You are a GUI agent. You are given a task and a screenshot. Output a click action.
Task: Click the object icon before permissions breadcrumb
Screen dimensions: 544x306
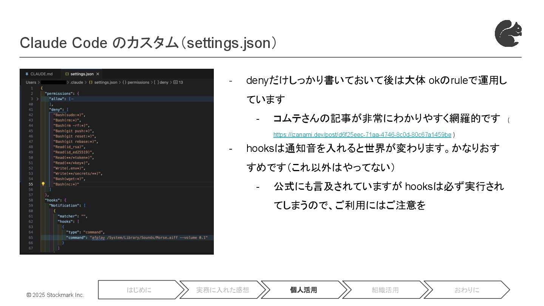tap(124, 82)
